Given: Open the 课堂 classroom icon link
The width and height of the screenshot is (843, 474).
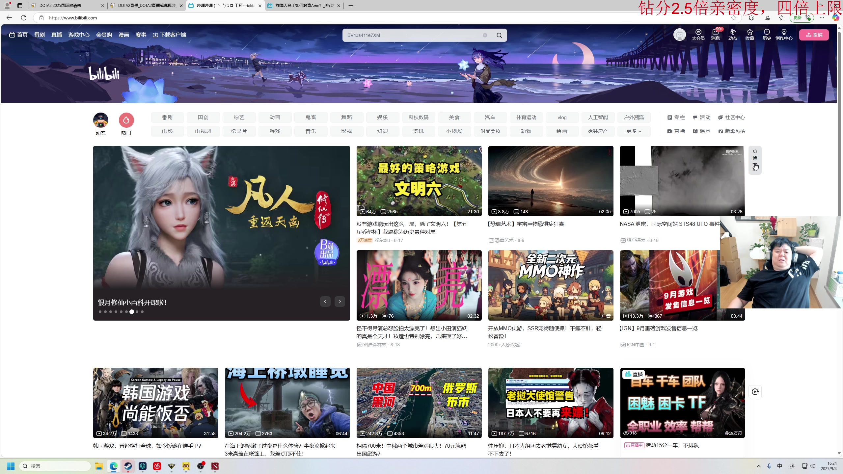Looking at the screenshot, I should coord(702,131).
